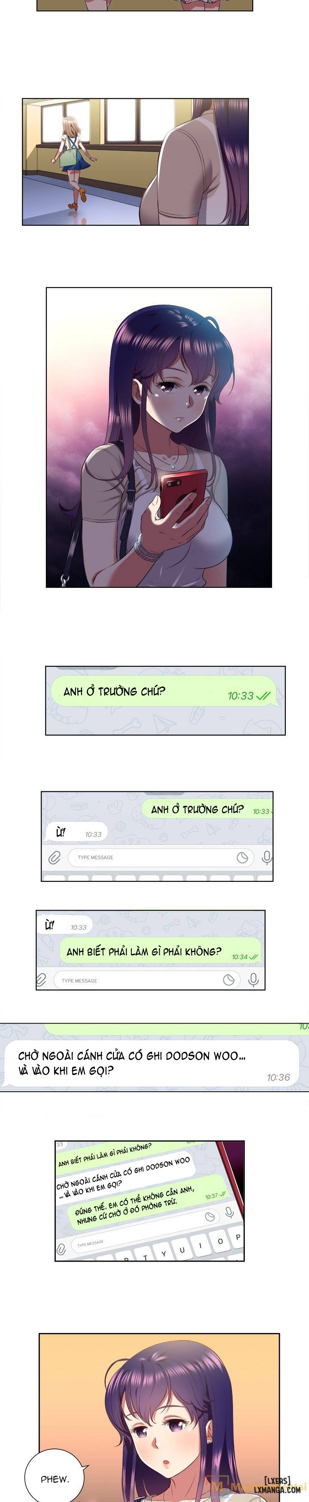Tap the paperclip icon below the 10:33 'Ừ!' reply
The image size is (309, 1502).
pyautogui.click(x=54, y=857)
